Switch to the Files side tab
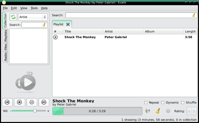Image resolution: width=199 pixels, height=123 pixels. click(5, 47)
